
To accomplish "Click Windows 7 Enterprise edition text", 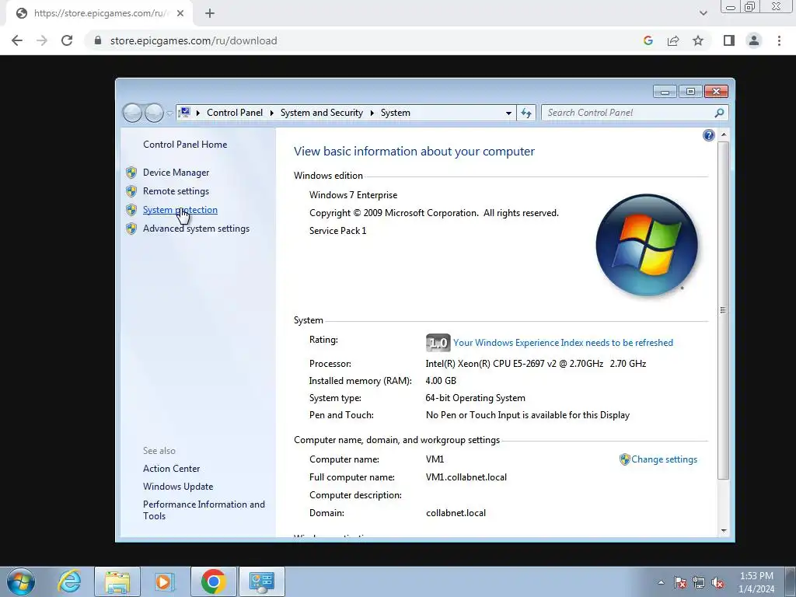I will pyautogui.click(x=354, y=195).
